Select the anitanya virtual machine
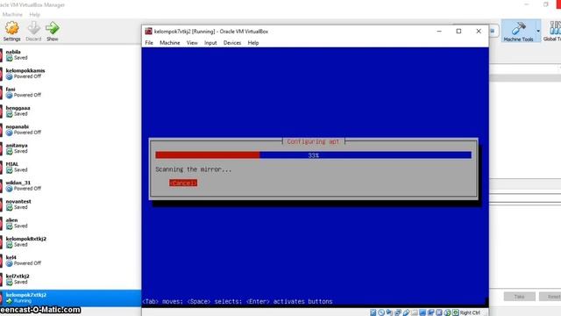Image resolution: width=561 pixels, height=316 pixels. tap(70, 148)
